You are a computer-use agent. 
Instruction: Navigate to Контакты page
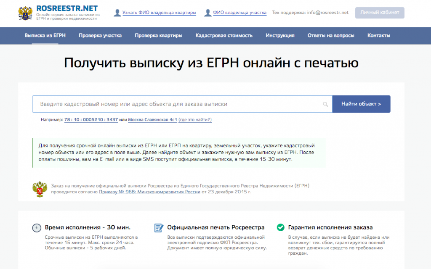coord(378,36)
